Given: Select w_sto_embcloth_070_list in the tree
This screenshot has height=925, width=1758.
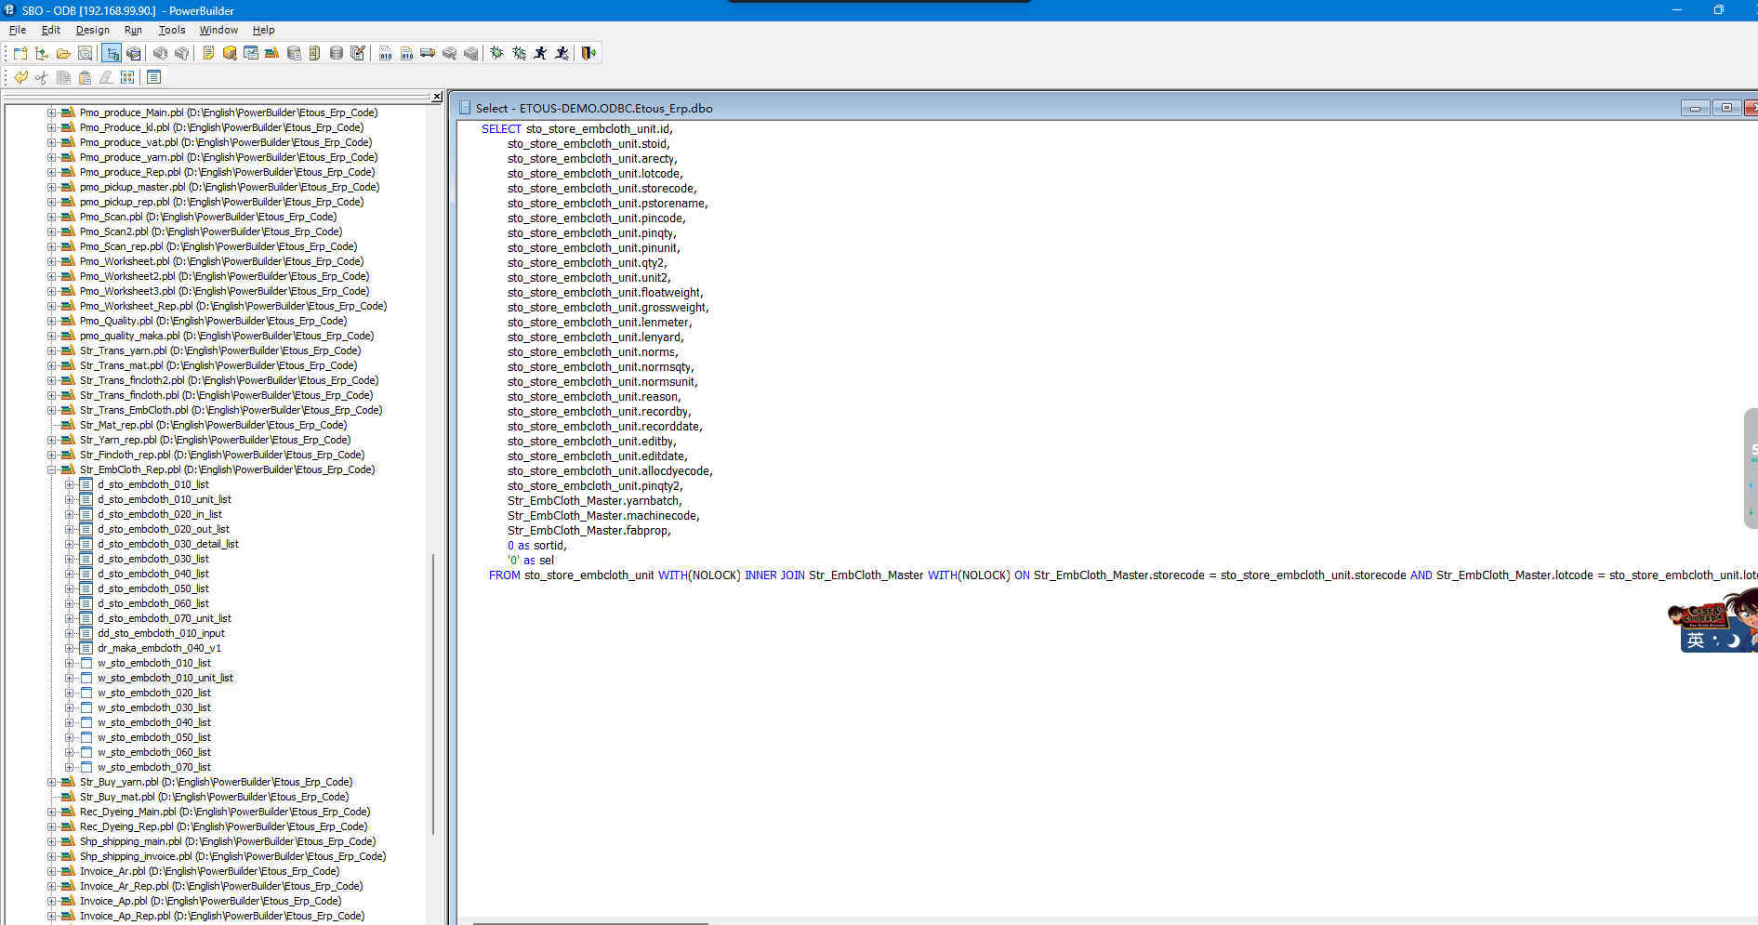Looking at the screenshot, I should coord(154,767).
